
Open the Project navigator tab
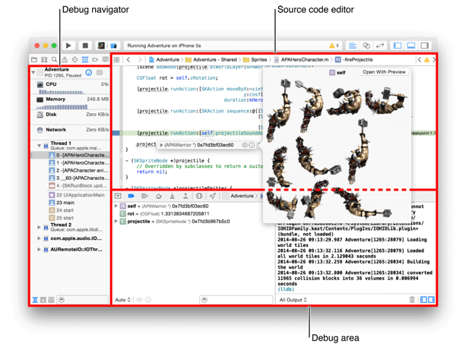coord(34,60)
